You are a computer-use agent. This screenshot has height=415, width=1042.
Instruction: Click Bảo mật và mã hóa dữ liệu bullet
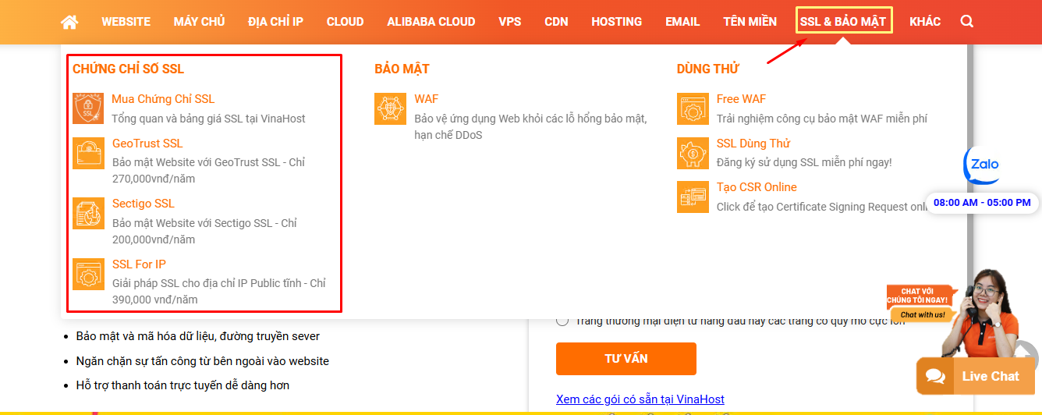198,336
